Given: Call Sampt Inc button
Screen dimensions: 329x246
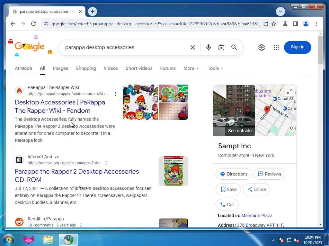Looking at the screenshot, I should coord(227,205).
